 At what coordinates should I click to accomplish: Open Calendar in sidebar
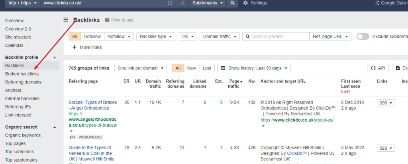[14, 45]
